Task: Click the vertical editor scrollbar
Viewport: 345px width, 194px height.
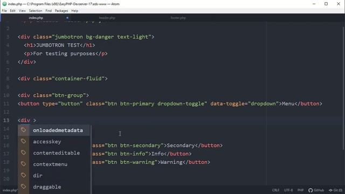Action: point(343,88)
